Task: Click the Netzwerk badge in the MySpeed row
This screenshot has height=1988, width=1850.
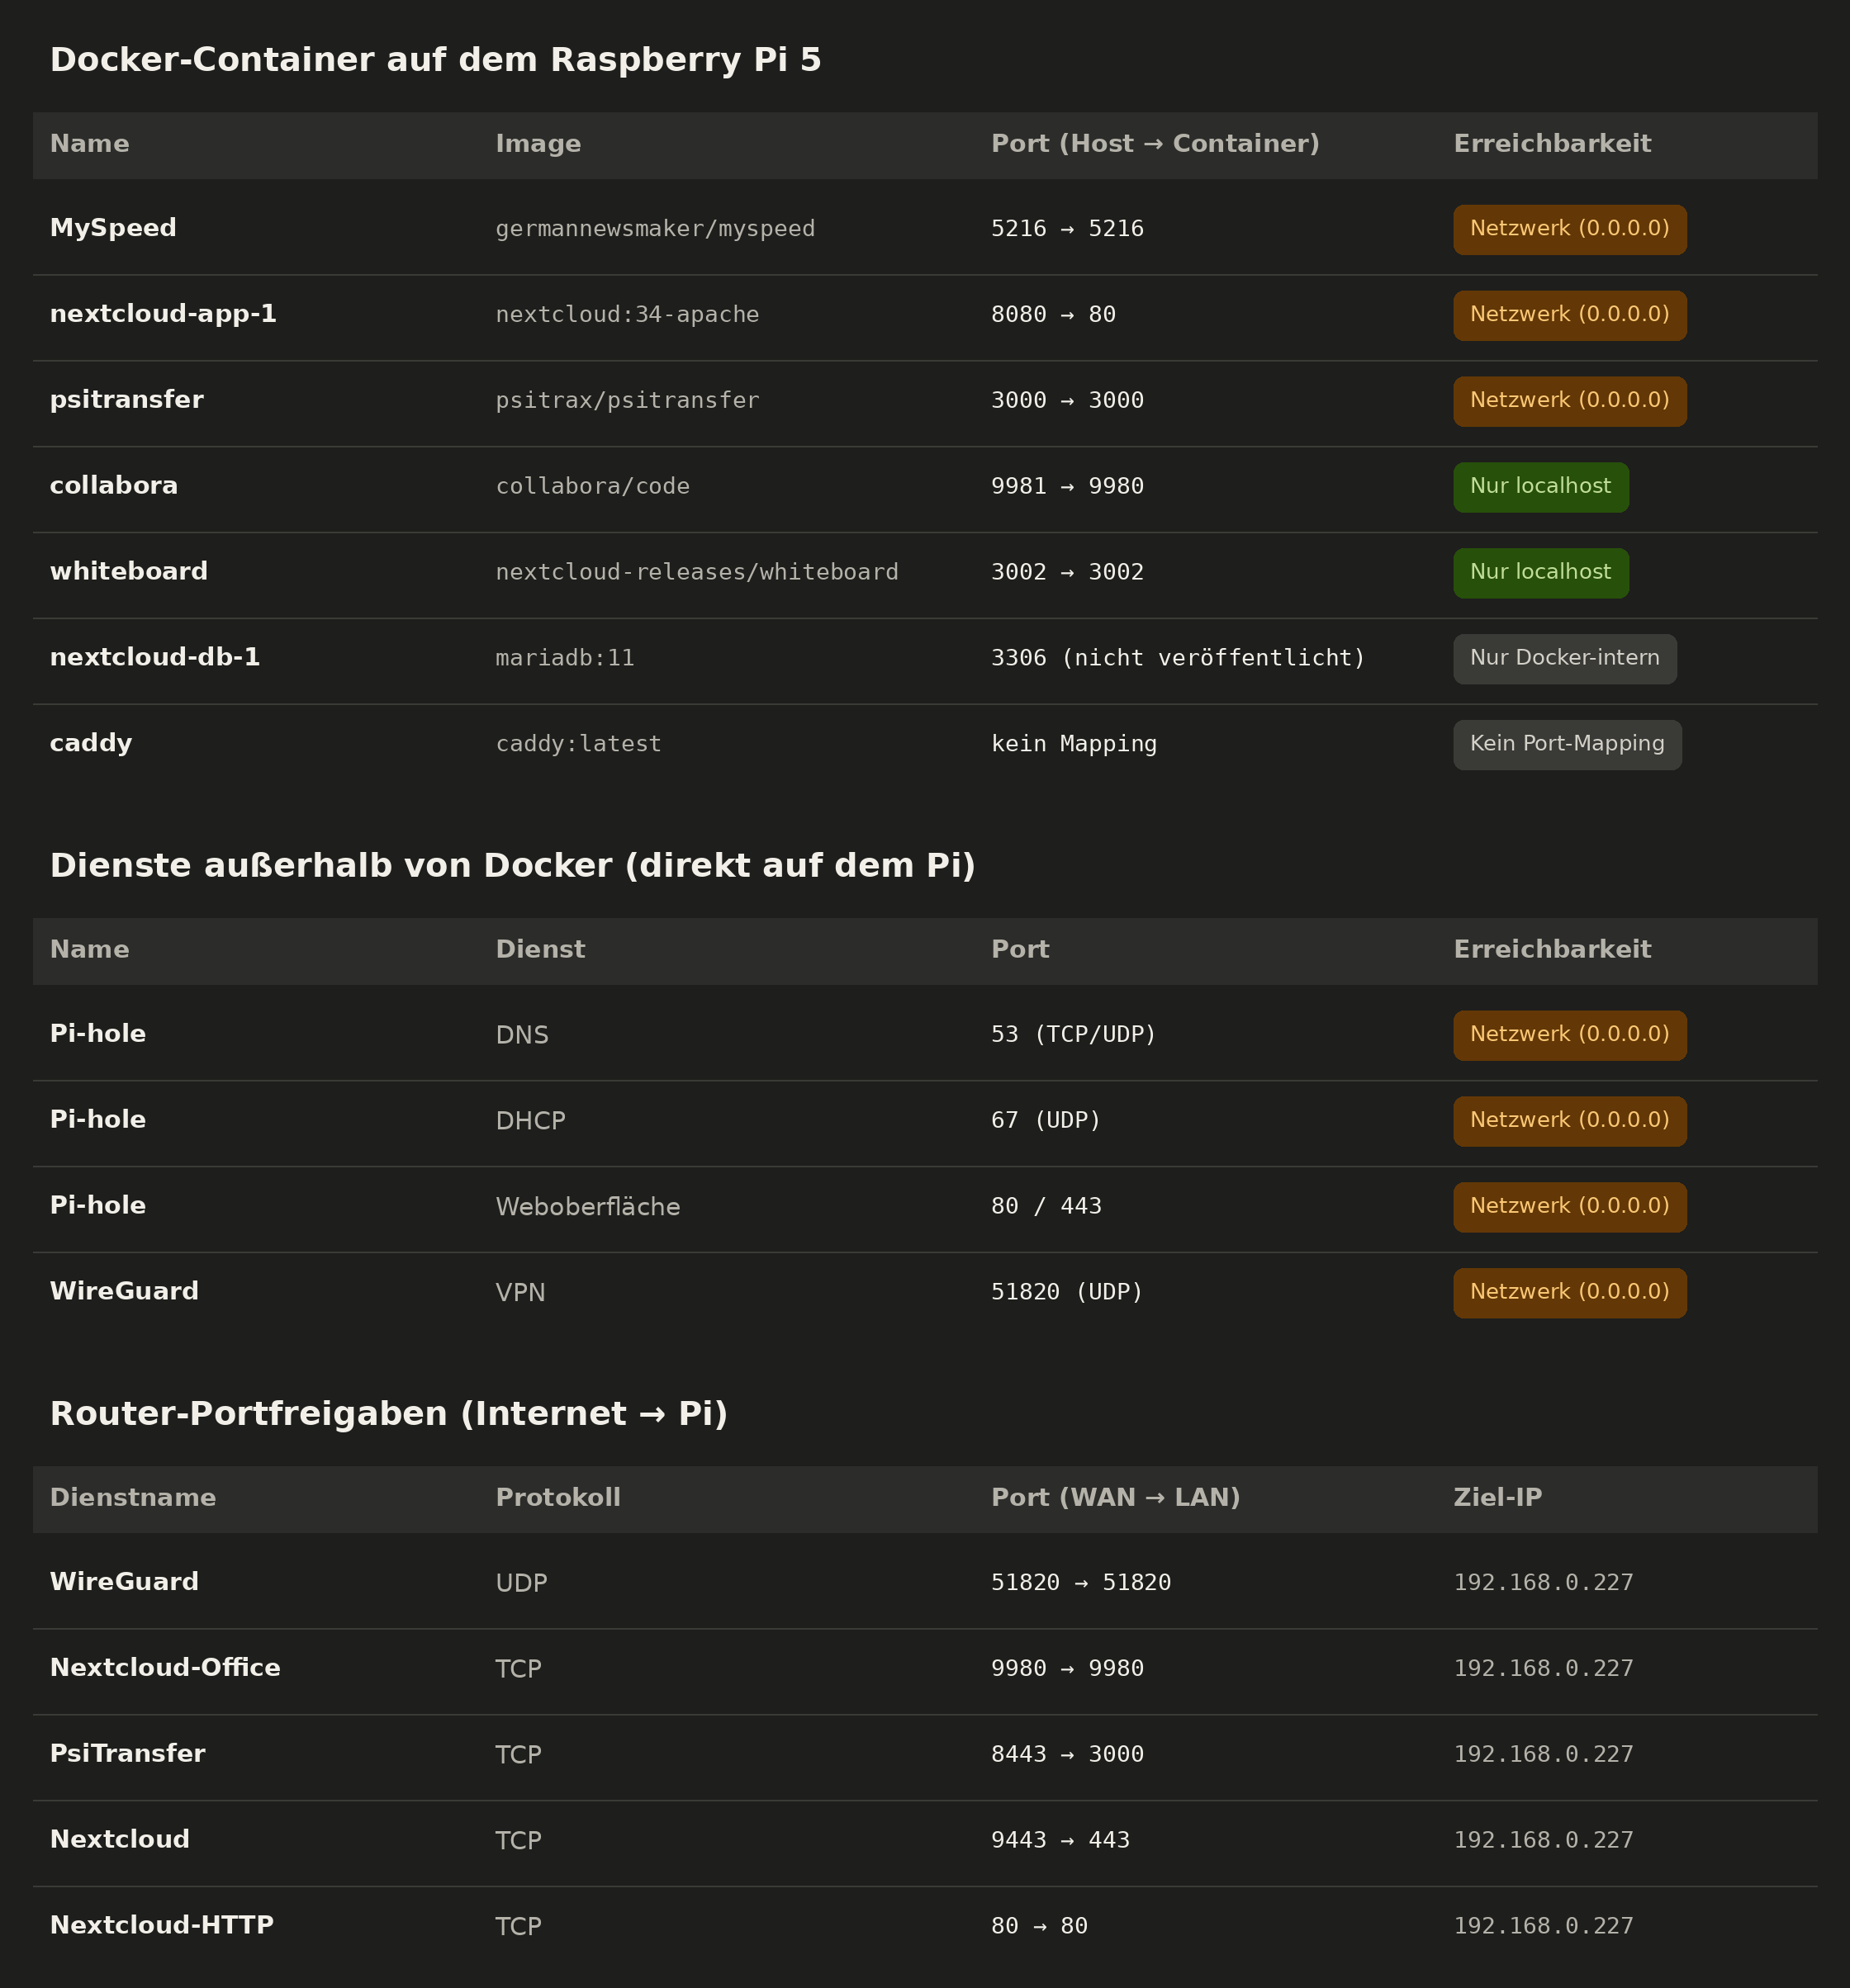Action: point(1570,229)
